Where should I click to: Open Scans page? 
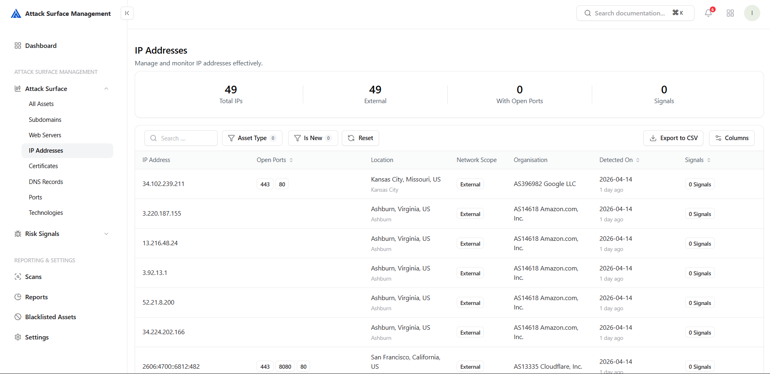[33, 277]
